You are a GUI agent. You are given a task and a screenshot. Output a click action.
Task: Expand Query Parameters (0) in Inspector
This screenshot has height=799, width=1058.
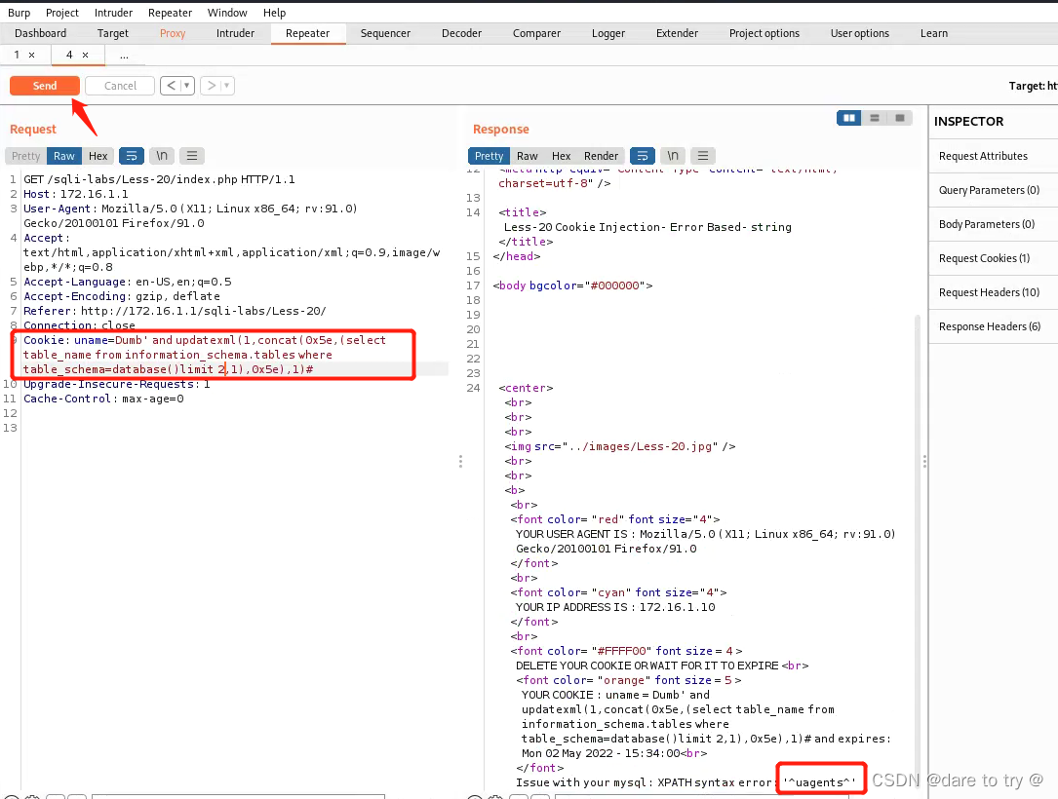pos(994,190)
